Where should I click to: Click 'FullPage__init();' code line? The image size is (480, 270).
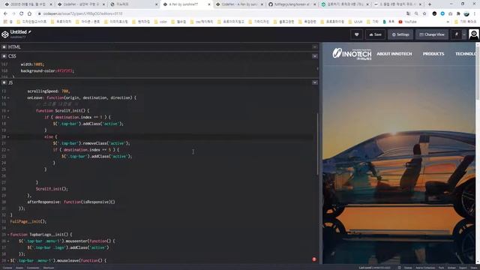click(x=28, y=221)
